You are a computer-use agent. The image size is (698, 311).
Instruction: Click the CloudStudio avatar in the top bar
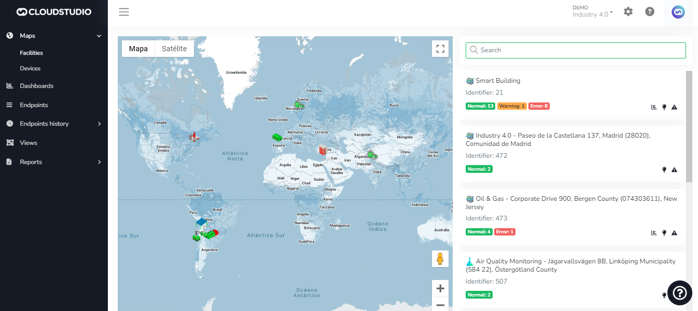click(x=678, y=11)
